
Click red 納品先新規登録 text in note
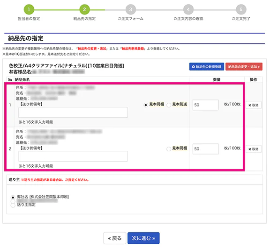133,49
